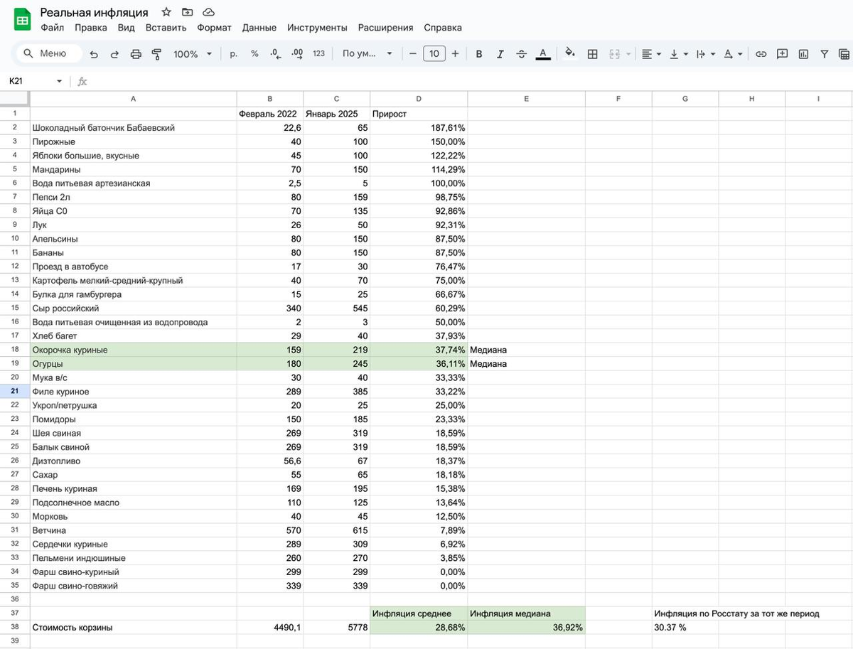This screenshot has width=853, height=649.
Task: Increase font size with plus button
Action: pos(455,53)
